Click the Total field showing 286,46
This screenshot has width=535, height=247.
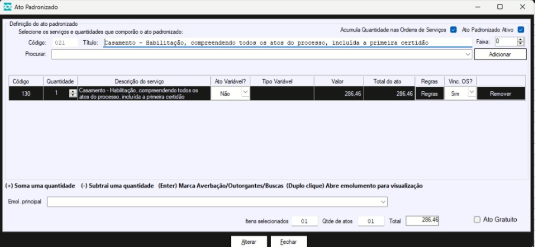pos(422,220)
